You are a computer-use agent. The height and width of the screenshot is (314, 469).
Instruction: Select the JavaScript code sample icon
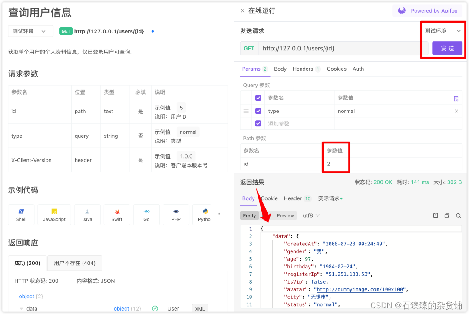coord(54,215)
